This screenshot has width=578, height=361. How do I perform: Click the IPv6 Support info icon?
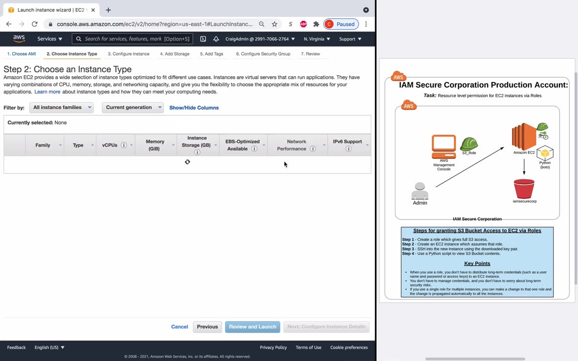coord(348,149)
